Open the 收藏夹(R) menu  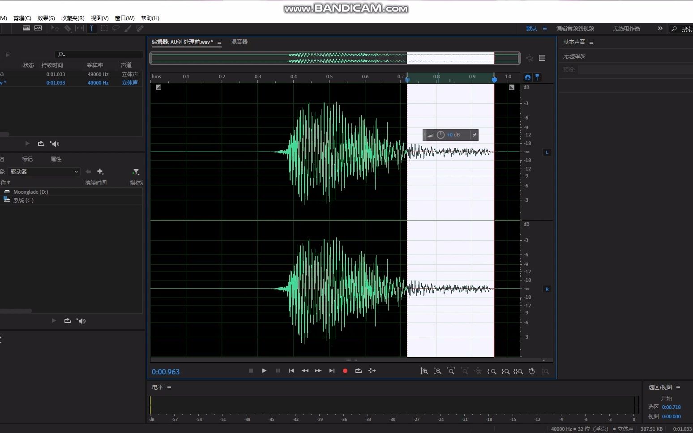pos(73,18)
